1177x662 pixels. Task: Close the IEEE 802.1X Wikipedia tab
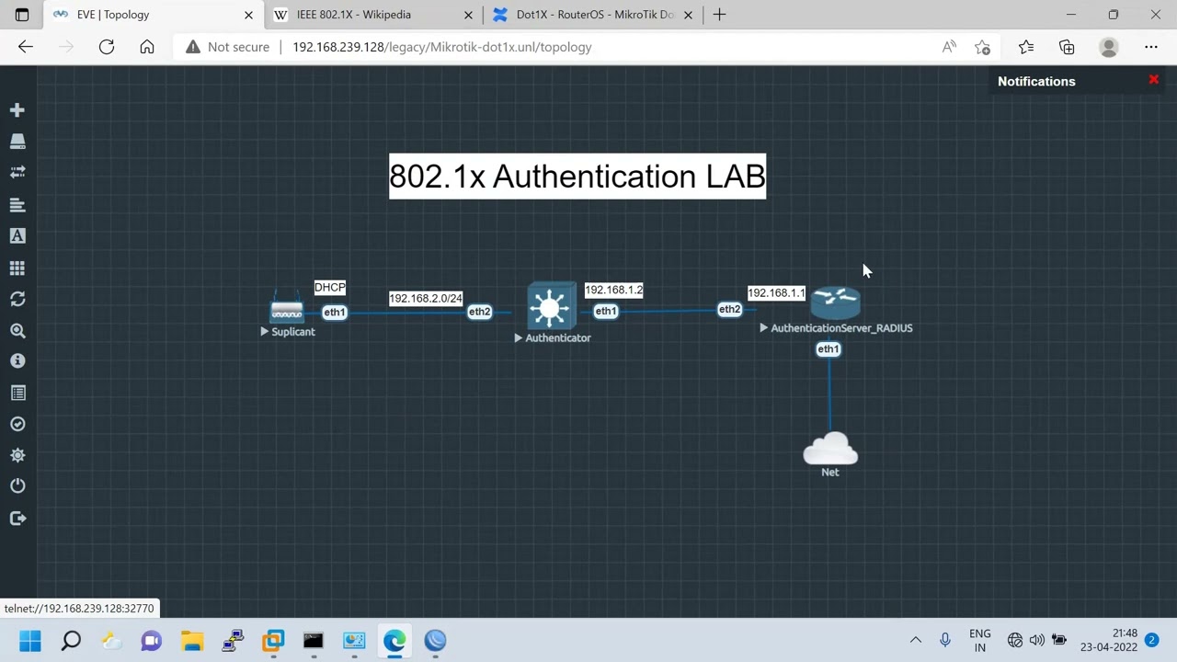(x=468, y=15)
